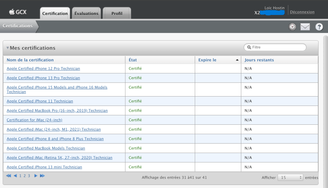Viewport: 328px width, 188px height.
Task: Click the Déconnexion link
Action: click(x=302, y=12)
